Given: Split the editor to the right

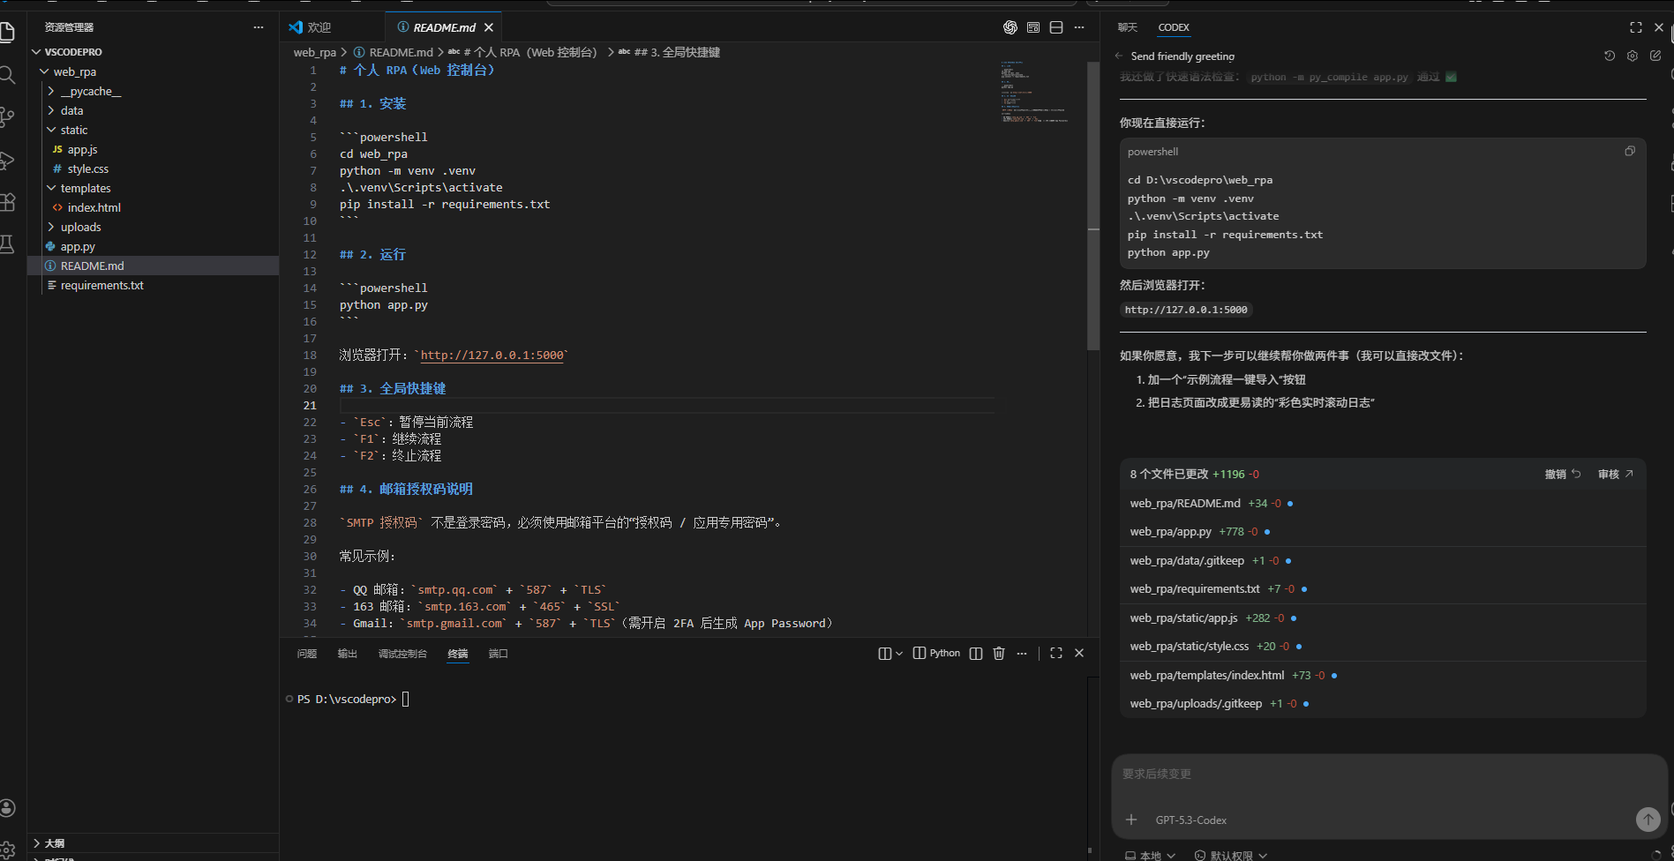Looking at the screenshot, I should point(1056,27).
